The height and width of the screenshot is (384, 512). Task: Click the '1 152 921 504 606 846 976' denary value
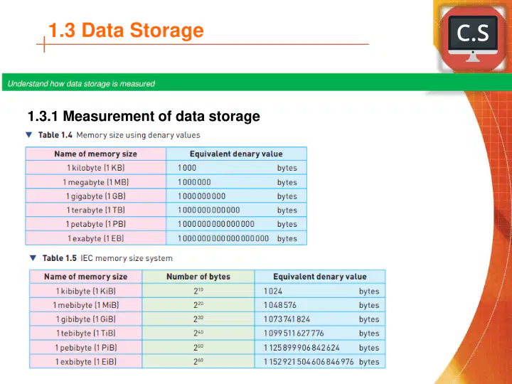[309, 362]
